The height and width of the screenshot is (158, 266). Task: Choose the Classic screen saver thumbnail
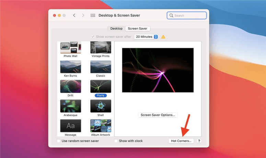coord(101,67)
